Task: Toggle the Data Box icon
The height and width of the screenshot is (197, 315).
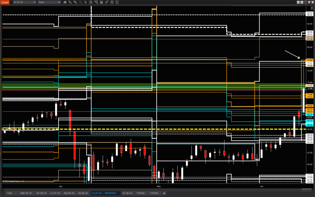Action: click(91, 2)
